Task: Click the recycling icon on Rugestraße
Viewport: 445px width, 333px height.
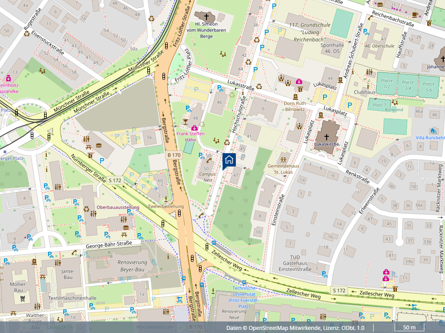Action: point(27,34)
